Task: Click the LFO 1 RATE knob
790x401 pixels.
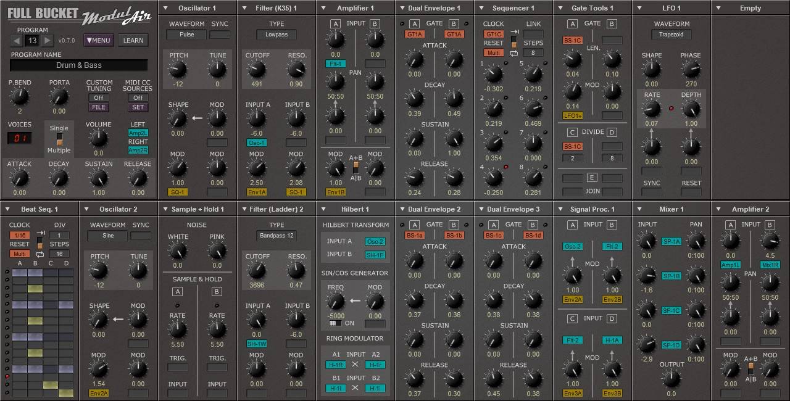Action: pos(652,109)
